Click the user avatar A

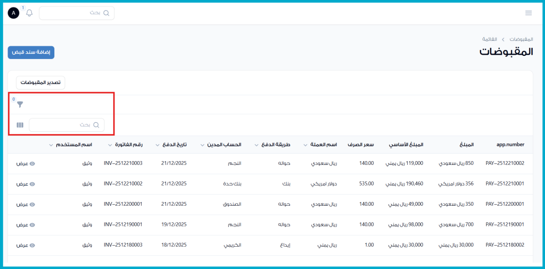(13, 13)
